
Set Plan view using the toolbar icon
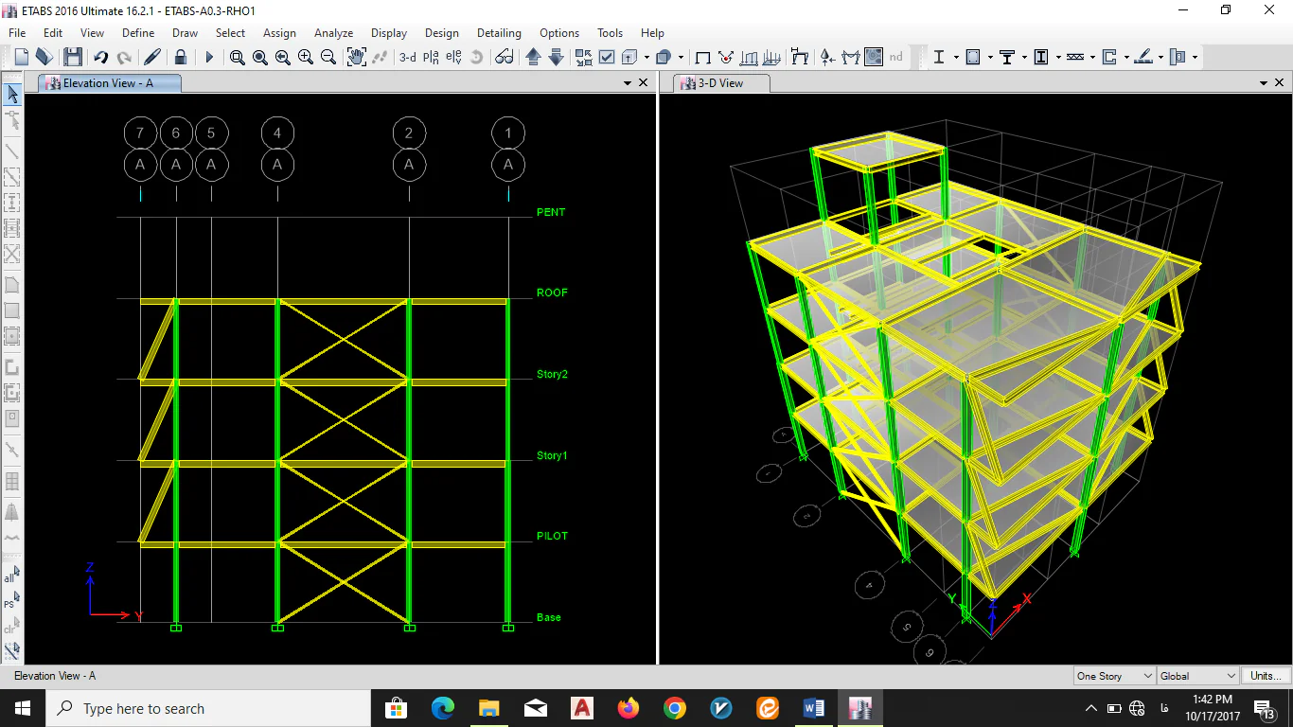coord(431,57)
